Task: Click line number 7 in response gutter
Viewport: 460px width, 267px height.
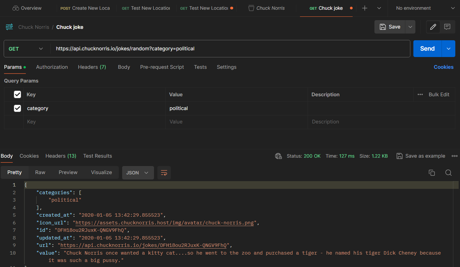Action: point(14,230)
